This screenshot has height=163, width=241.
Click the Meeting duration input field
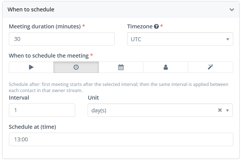click(62, 39)
